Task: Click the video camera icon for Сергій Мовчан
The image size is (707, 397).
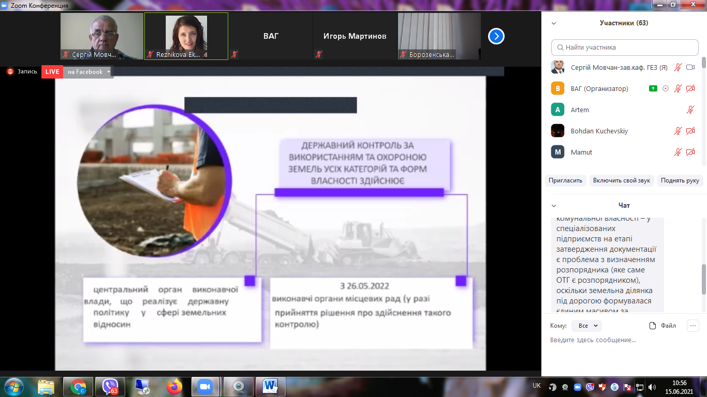Action: pyautogui.click(x=690, y=67)
